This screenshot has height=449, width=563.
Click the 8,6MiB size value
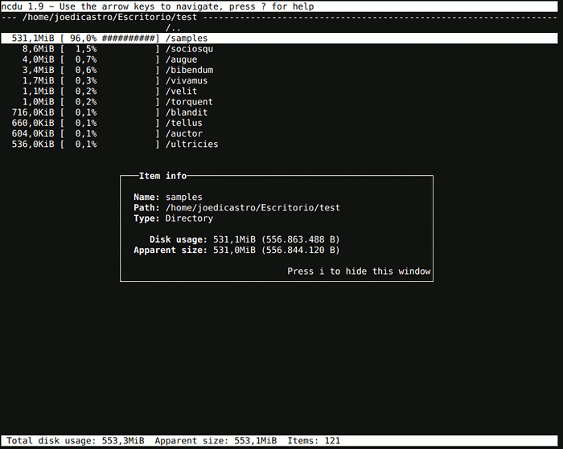tap(38, 49)
